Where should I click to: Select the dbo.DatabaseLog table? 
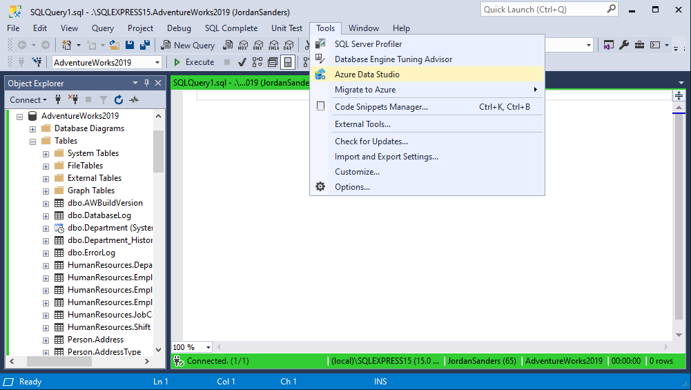point(99,215)
